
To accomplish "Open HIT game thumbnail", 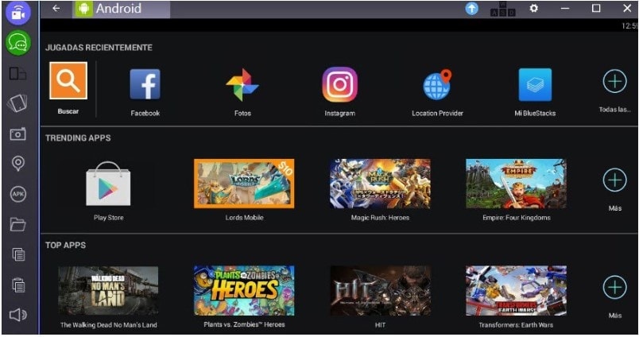I will 380,291.
